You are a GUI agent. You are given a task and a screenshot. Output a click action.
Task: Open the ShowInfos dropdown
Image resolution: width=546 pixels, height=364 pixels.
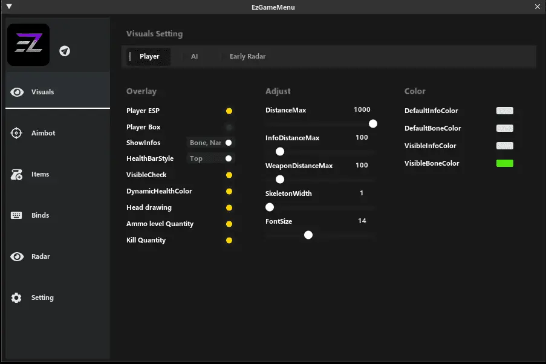tap(205, 143)
